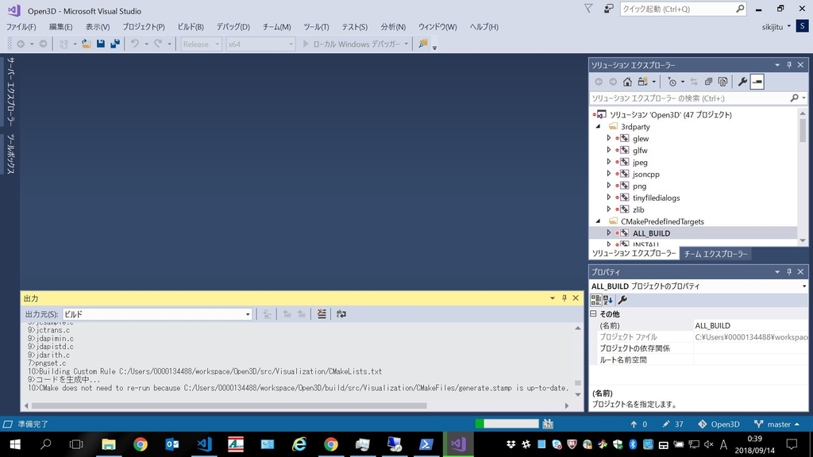813x457 pixels.
Task: Open the 分析(N) menu
Action: pyautogui.click(x=393, y=26)
